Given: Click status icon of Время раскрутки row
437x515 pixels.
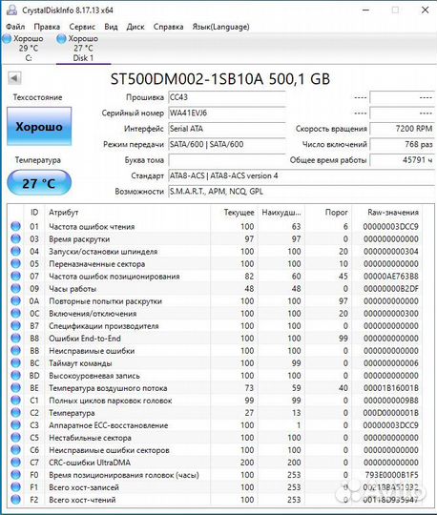Looking at the screenshot, I should point(15,238).
